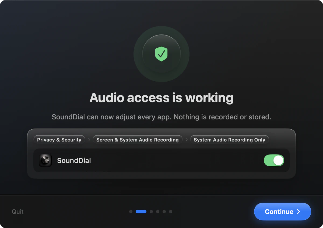Click the "Audio access is working" heading

(x=161, y=98)
